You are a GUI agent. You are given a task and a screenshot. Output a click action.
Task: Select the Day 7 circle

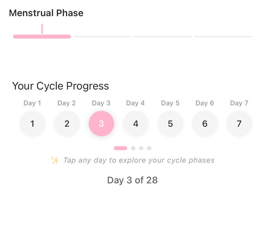pos(239,123)
